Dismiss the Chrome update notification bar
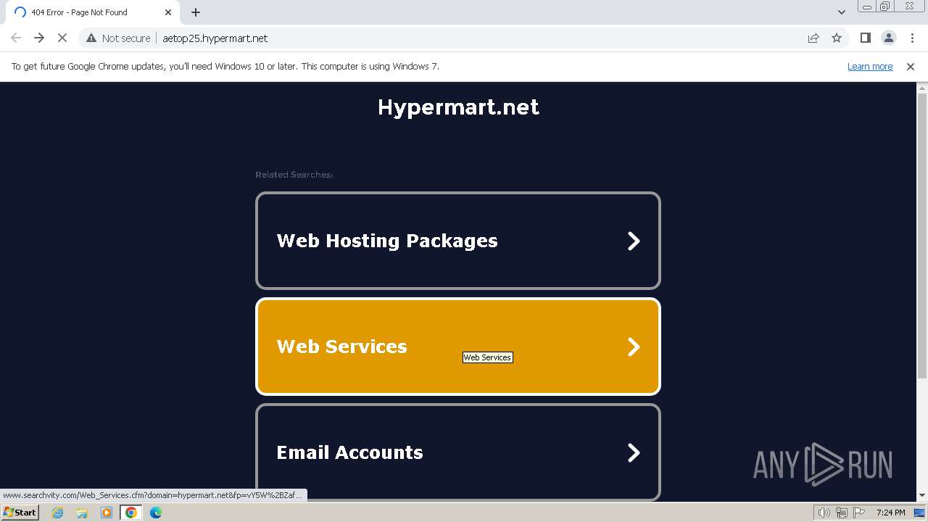 [911, 67]
